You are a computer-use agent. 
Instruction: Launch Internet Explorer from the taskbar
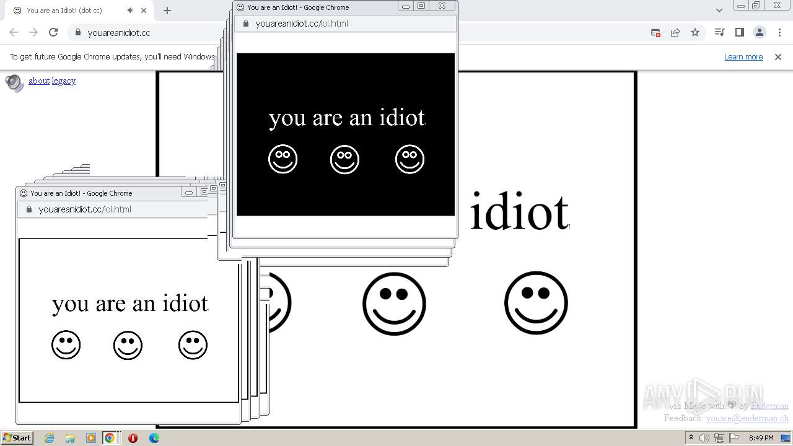[x=49, y=438]
